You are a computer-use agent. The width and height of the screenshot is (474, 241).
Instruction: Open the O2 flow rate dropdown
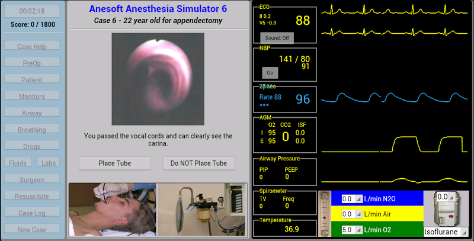352,230
